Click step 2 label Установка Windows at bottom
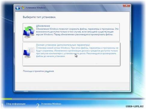146x109 pixels. click(x=51, y=104)
